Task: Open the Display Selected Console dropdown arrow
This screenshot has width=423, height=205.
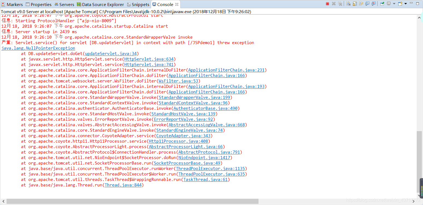Action: coord(394,4)
